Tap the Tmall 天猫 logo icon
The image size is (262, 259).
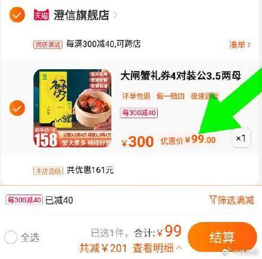pos(41,15)
